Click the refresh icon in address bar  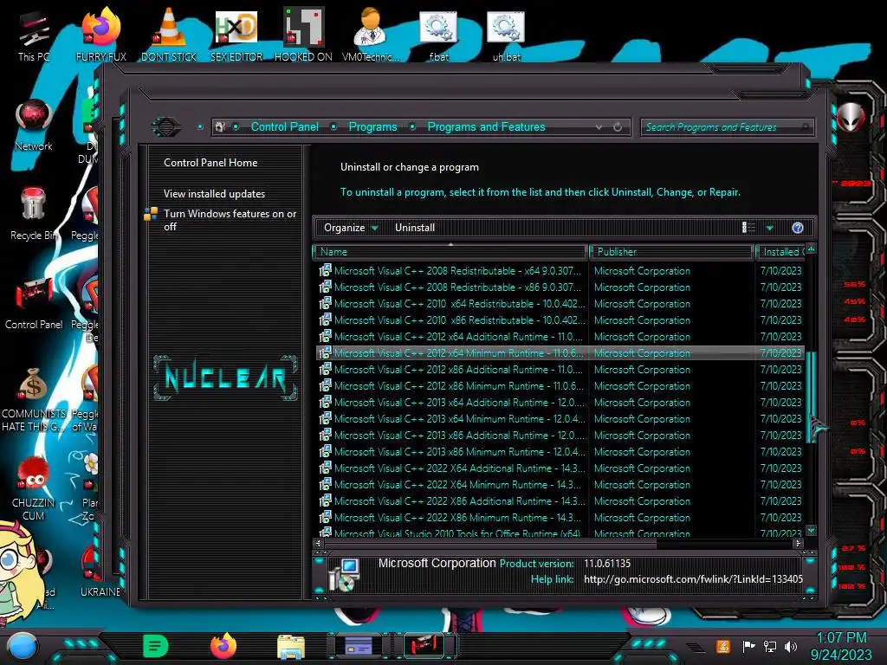pyautogui.click(x=618, y=127)
